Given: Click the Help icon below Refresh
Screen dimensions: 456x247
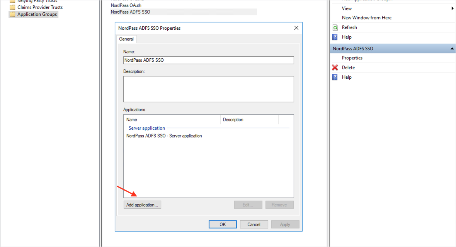Looking at the screenshot, I should [335, 37].
